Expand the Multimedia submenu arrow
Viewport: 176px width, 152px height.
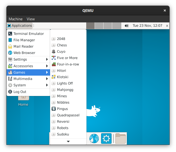pos(47,79)
